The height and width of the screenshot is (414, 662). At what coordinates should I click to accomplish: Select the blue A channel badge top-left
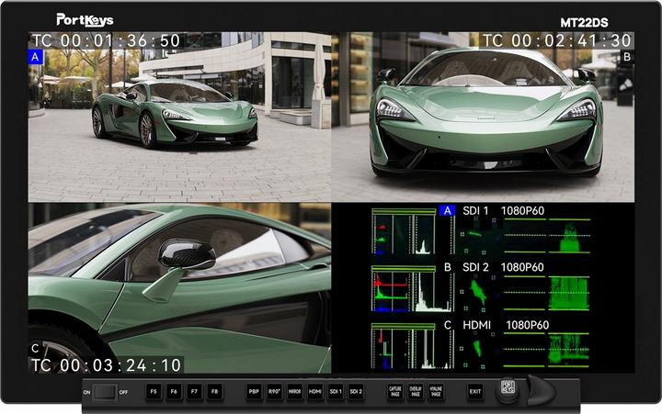[36, 57]
